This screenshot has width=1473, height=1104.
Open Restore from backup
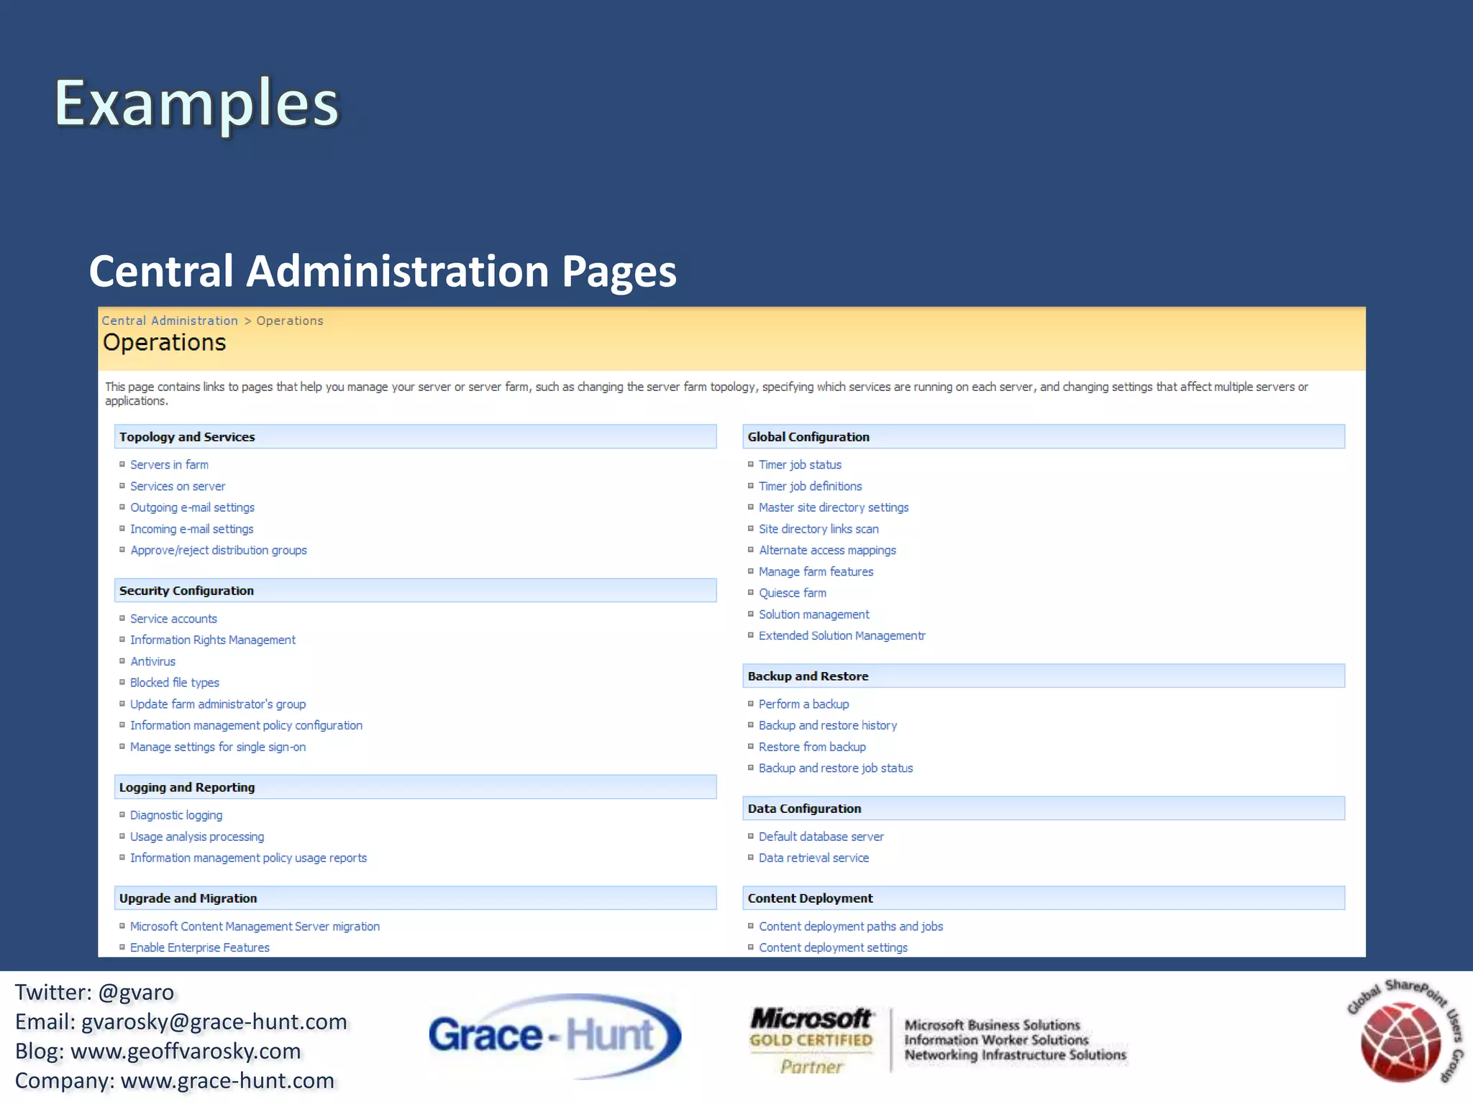coord(812,747)
